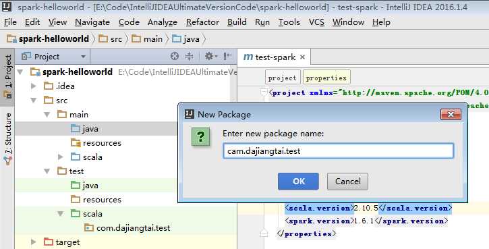Open the Code menu
The height and width of the screenshot is (249, 489).
[x=129, y=22]
